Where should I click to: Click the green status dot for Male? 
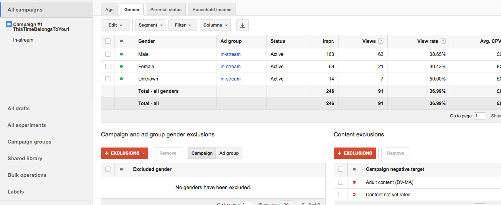(121, 54)
